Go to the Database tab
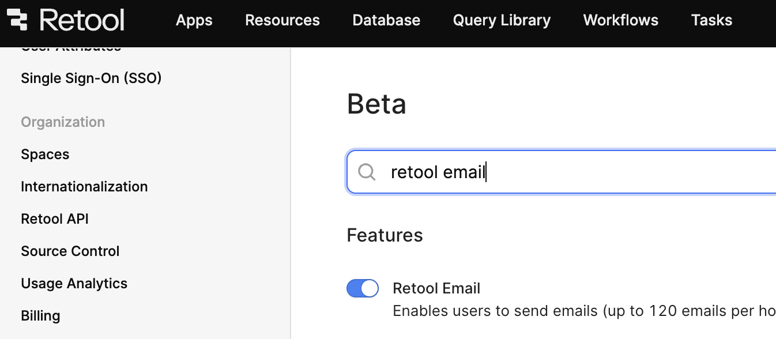The width and height of the screenshot is (776, 339). tap(386, 20)
